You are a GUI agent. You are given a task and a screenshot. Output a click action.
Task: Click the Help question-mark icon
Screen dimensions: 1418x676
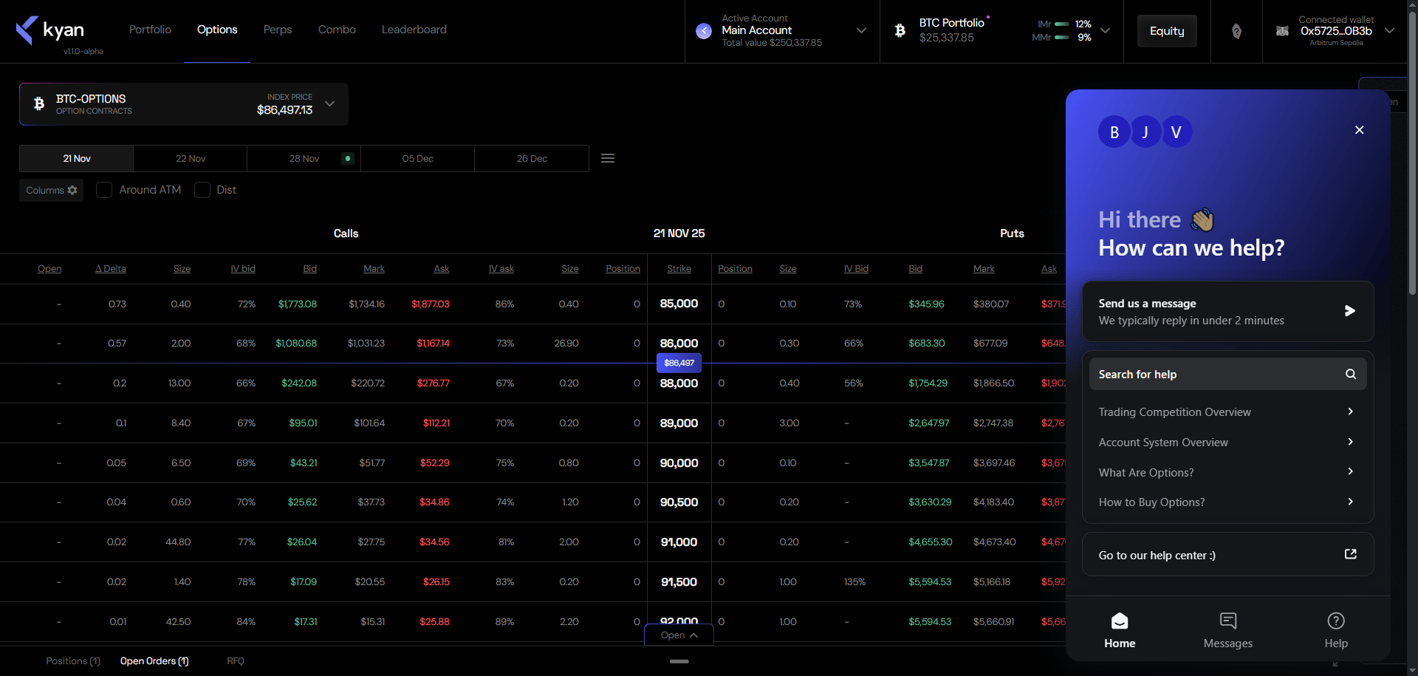pyautogui.click(x=1336, y=621)
